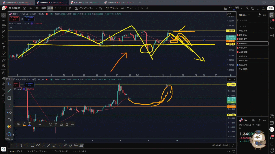This screenshot has width=275, height=154.
Task: Add alert on drawing from drawing toolbar
Action: (x=56, y=124)
